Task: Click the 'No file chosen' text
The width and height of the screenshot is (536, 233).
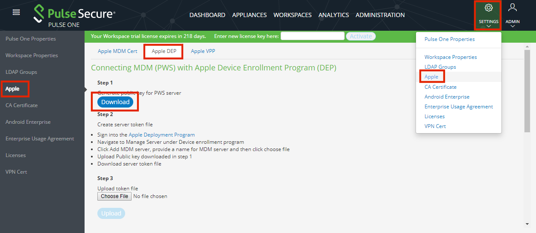Action: pyautogui.click(x=150, y=196)
